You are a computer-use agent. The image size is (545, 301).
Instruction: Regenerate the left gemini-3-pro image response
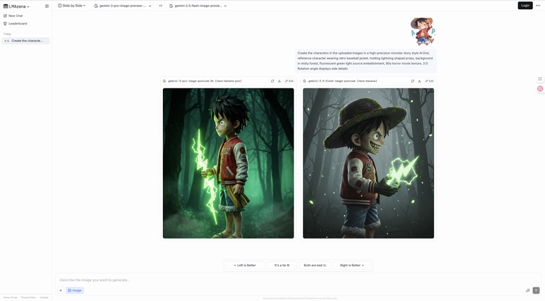[x=272, y=81]
